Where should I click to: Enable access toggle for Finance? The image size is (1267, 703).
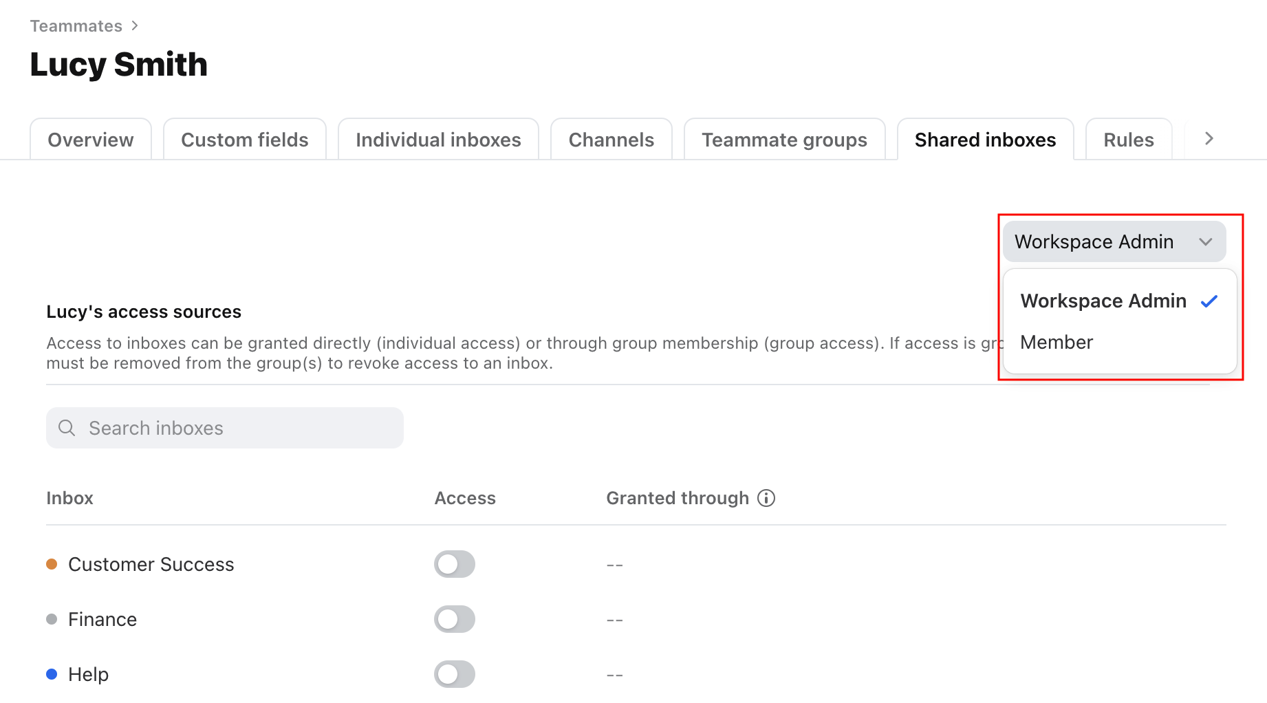coord(455,618)
